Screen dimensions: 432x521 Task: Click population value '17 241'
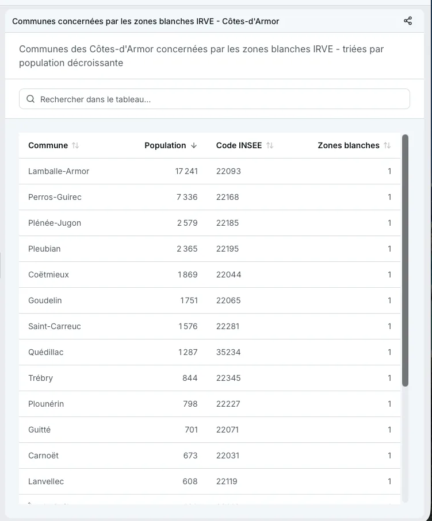tap(186, 171)
